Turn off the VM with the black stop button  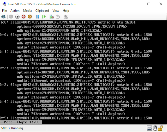[17, 17]
